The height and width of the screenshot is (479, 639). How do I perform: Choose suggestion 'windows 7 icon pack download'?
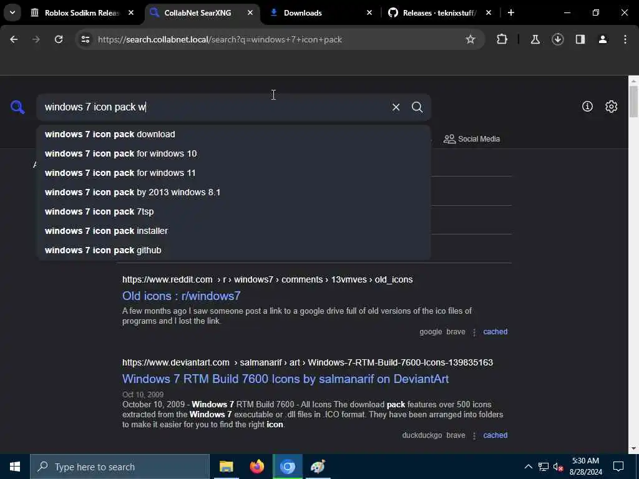233,135
